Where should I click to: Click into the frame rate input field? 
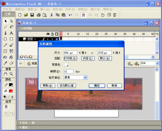69,71
